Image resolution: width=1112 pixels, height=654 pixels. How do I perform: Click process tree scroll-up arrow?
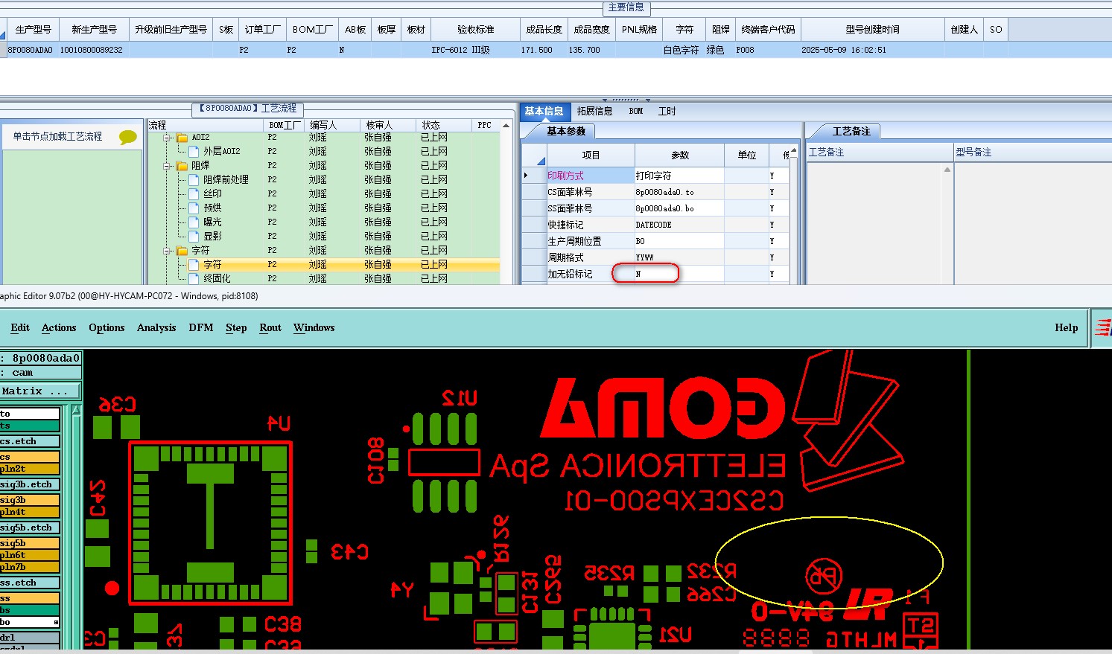coord(506,125)
